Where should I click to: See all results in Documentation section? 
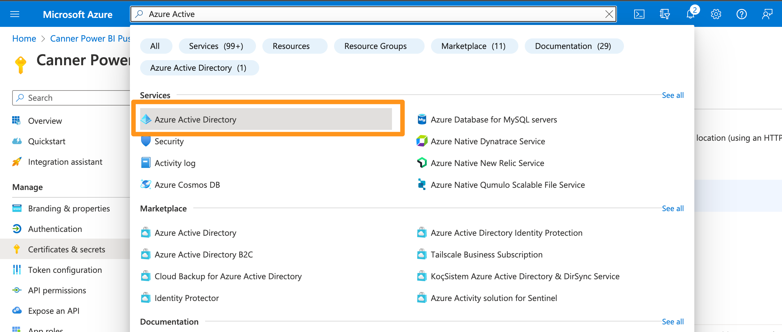[x=673, y=321]
